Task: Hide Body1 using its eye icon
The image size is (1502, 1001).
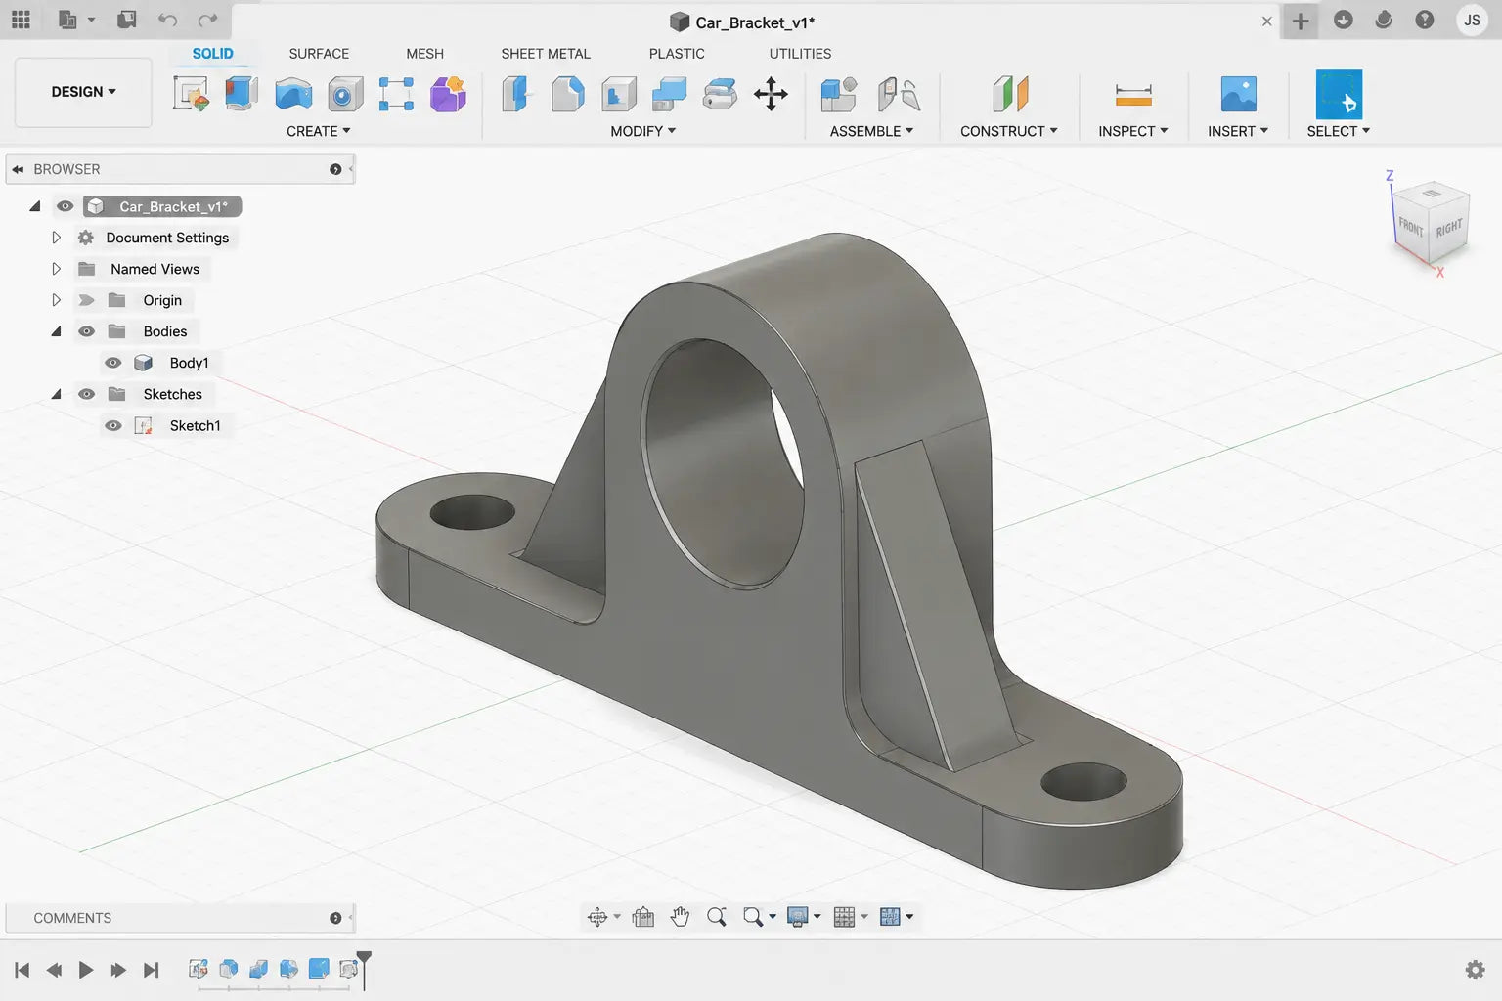Action: (112, 363)
